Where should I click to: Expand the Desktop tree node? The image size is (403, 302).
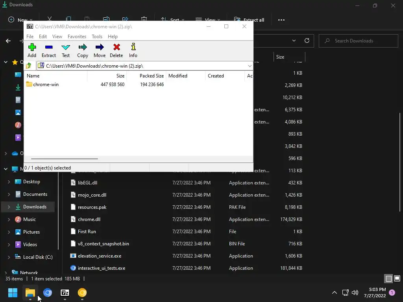click(x=9, y=182)
